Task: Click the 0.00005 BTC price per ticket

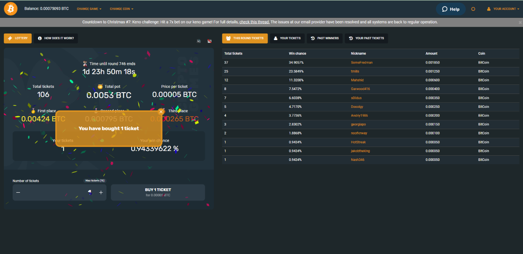Action: point(174,94)
